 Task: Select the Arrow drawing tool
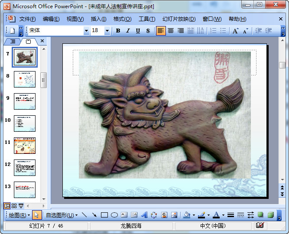click(94, 215)
